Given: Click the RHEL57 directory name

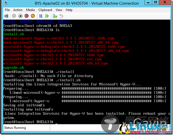Looking at the screenshot, I should 10,21.
